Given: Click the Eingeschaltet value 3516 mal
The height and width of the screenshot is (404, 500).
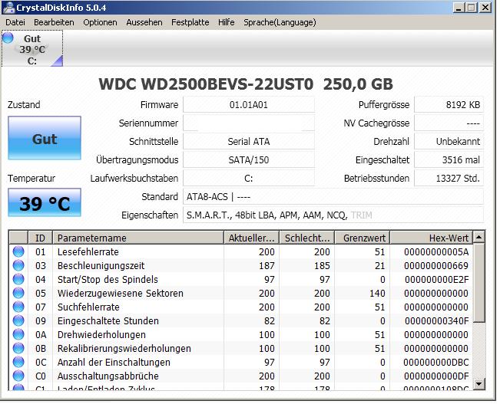Looking at the screenshot, I should point(449,159).
